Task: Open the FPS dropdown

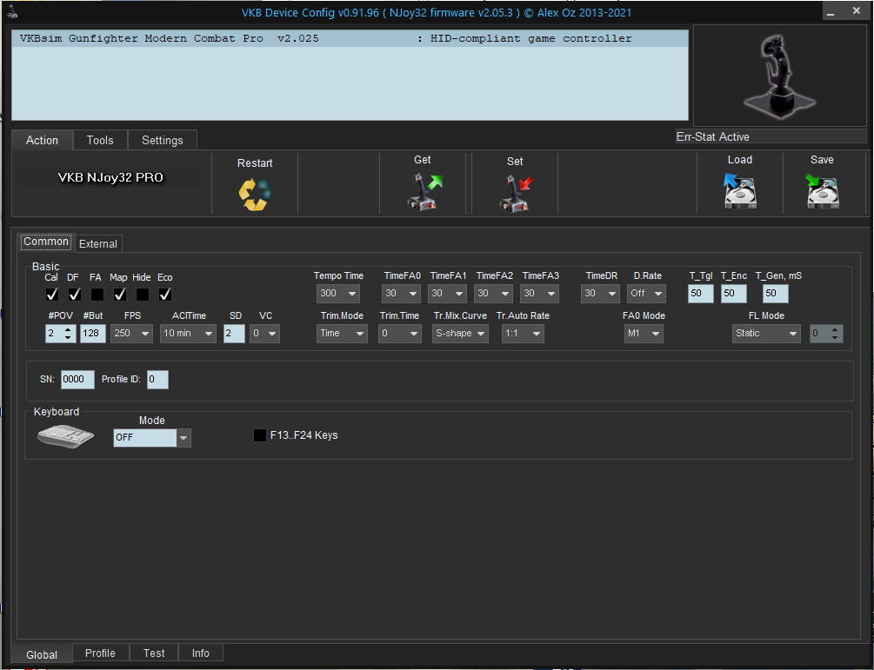Action: click(131, 334)
